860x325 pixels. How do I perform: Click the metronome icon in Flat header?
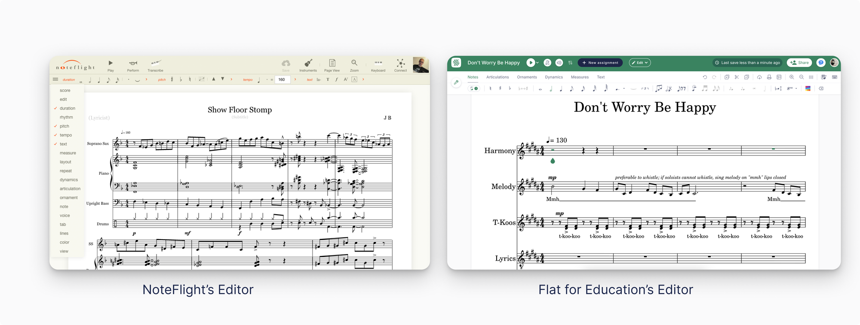click(x=547, y=63)
